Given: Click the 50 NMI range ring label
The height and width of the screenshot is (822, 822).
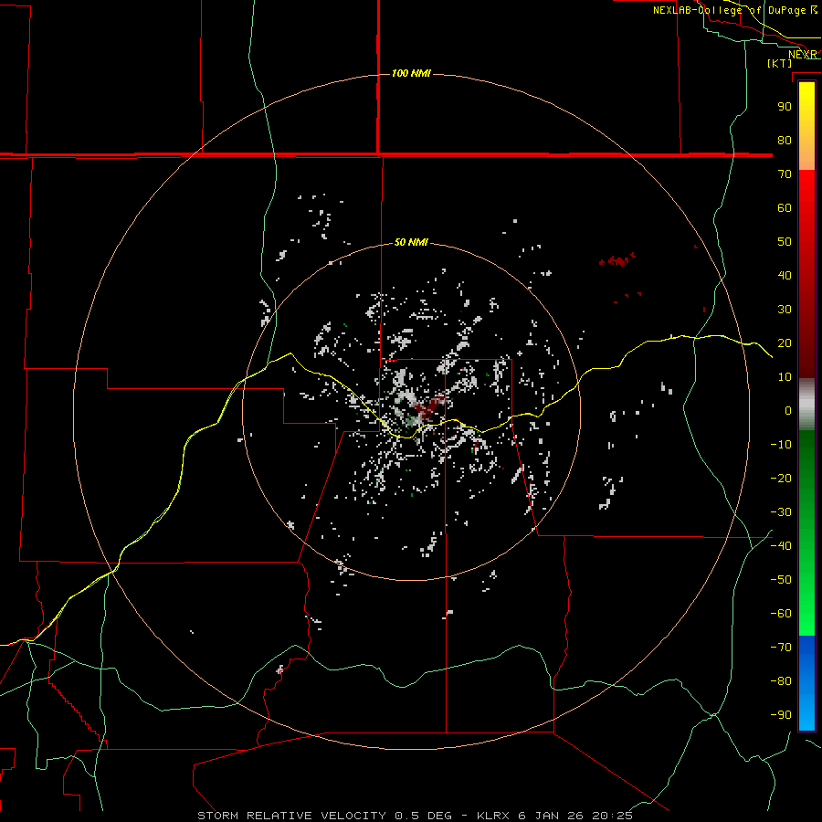Looking at the screenshot, I should tap(410, 242).
